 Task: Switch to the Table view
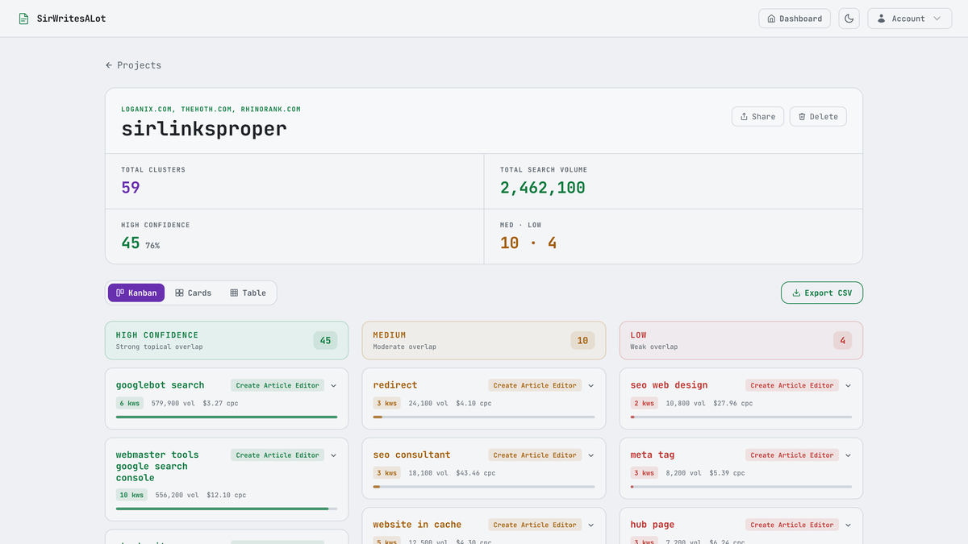pyautogui.click(x=248, y=293)
